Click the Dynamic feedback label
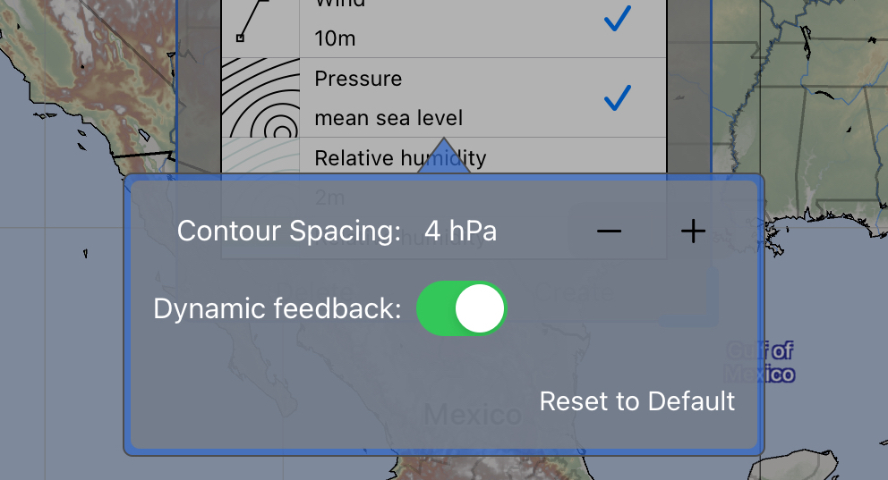 pos(277,308)
